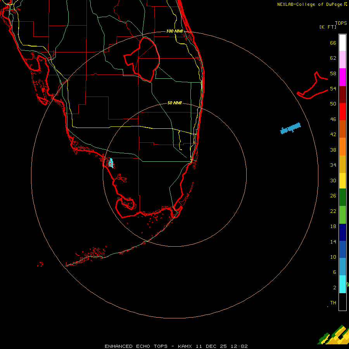Screen dimensions: 349x349
Task: Click the light blue 6 kft swatch
Action: pyautogui.click(x=342, y=267)
